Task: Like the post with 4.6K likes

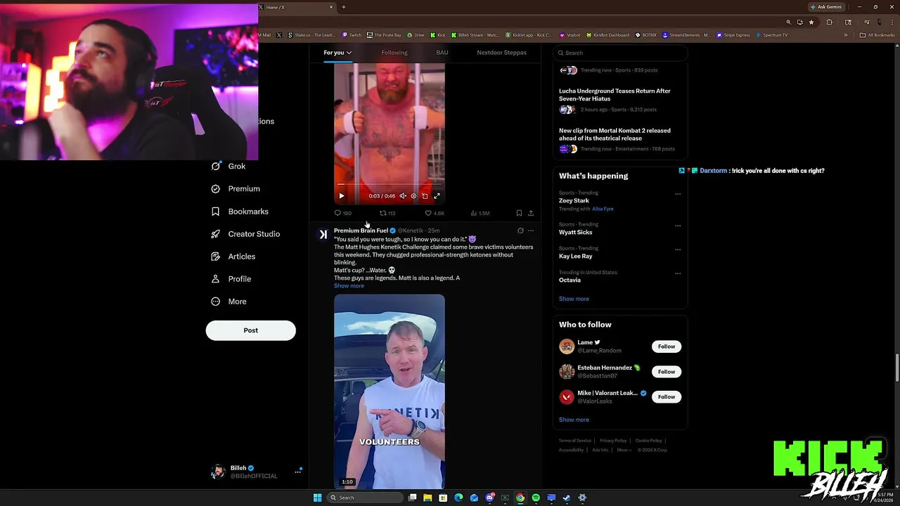Action: click(x=435, y=213)
